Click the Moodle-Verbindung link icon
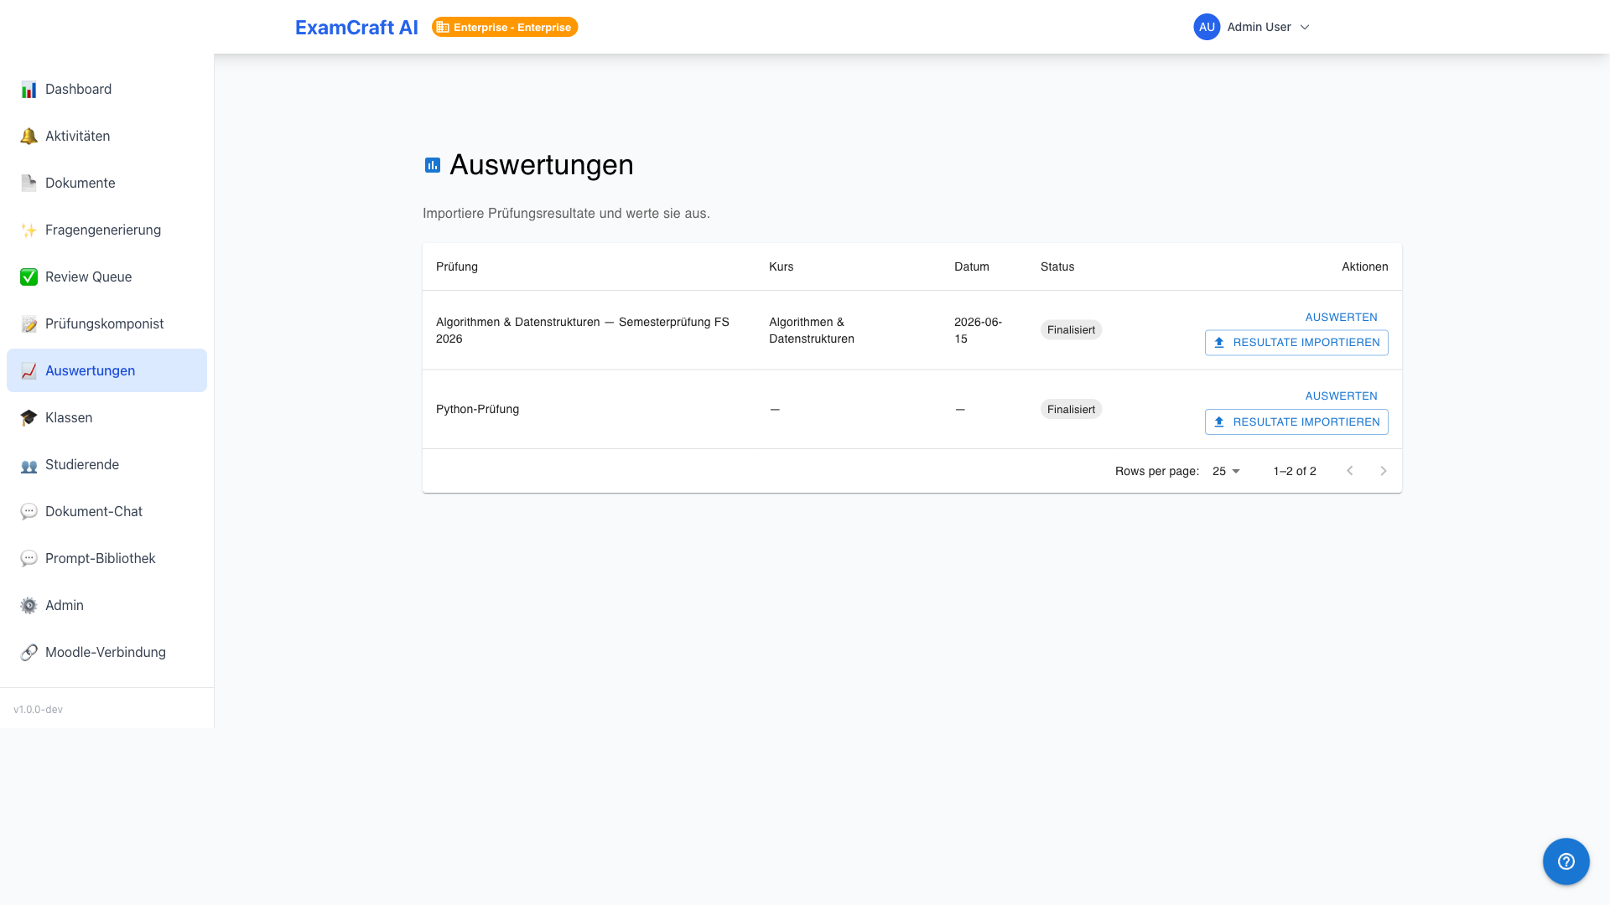The width and height of the screenshot is (1610, 905). click(x=29, y=653)
